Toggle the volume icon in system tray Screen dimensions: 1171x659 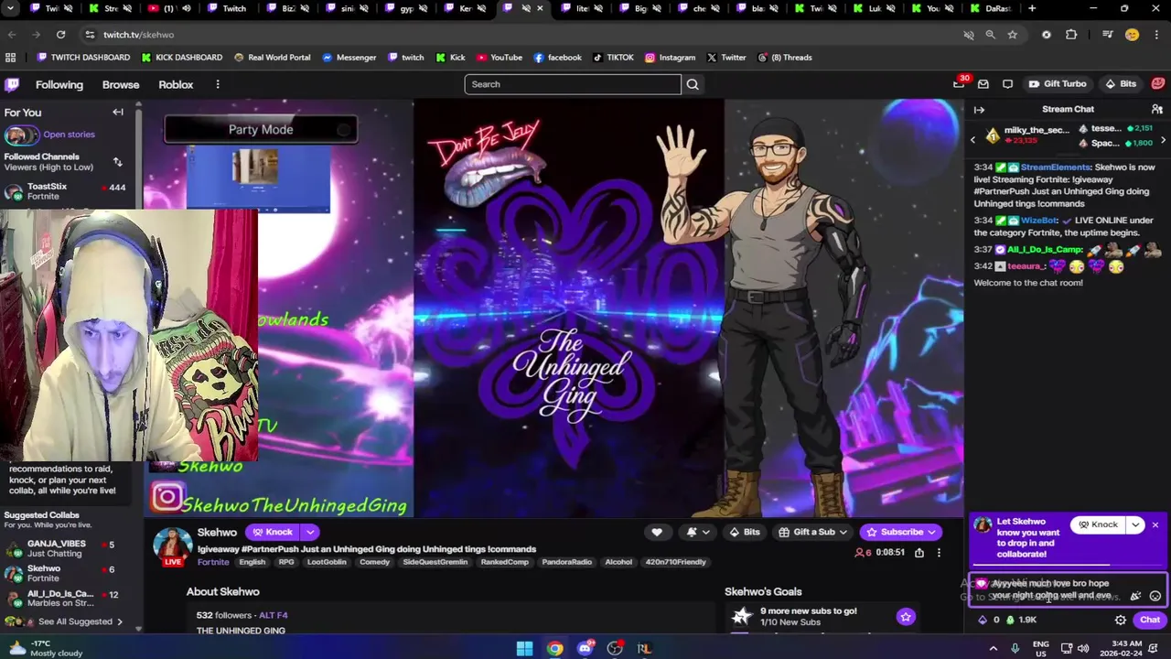1083,648
